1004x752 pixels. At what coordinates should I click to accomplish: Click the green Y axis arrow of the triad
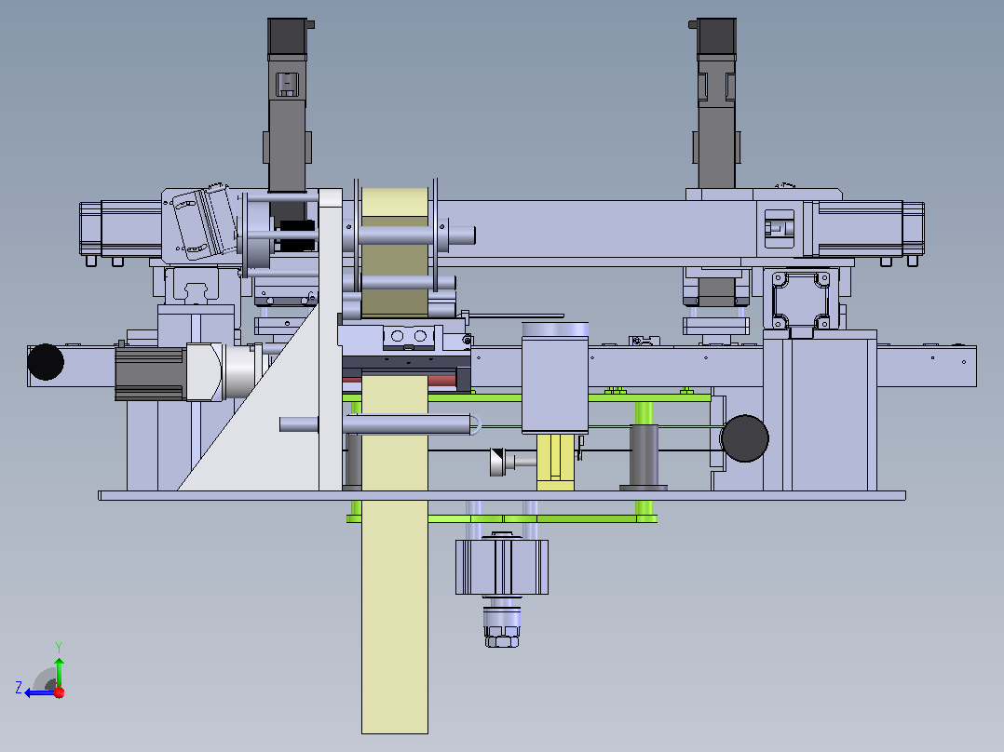click(59, 672)
